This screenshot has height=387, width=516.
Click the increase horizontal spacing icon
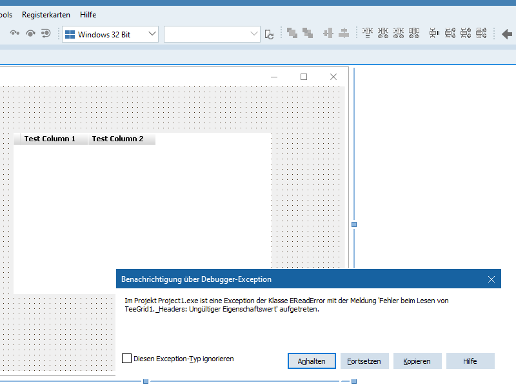pyautogui.click(x=383, y=34)
